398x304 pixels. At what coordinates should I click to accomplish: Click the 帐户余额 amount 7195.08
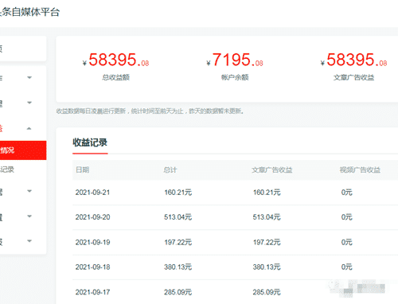[x=235, y=60]
